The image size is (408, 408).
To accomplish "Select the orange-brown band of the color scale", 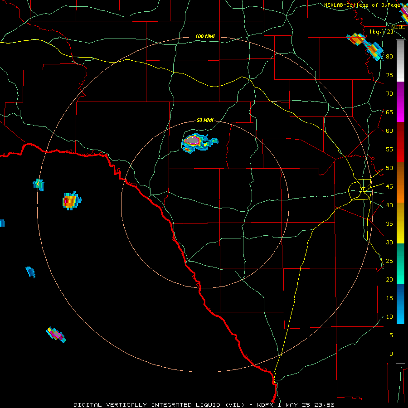I will pyautogui.click(x=400, y=183).
